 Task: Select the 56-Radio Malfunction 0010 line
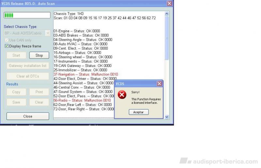click(82, 100)
